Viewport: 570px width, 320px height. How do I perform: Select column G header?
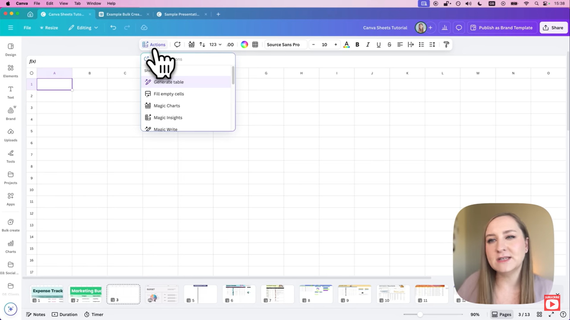[266, 73]
